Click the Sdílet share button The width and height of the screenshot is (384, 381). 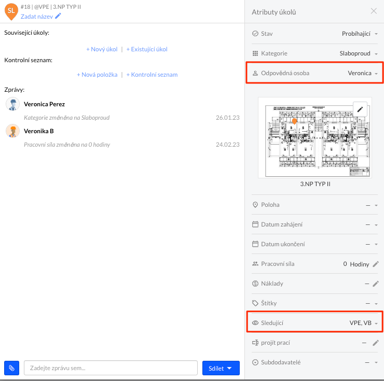(221, 368)
